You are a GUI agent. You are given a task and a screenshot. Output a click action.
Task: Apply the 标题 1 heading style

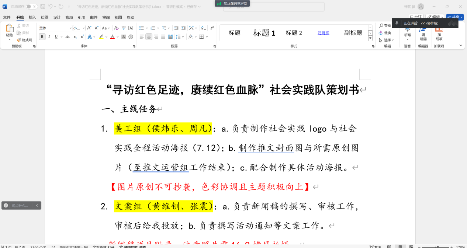(264, 33)
